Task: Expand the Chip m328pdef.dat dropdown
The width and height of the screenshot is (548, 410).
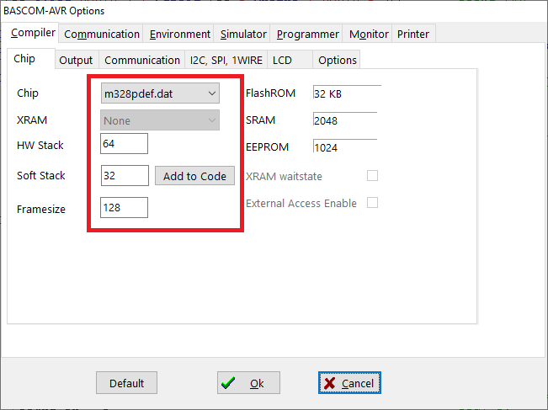Action: 160,93
